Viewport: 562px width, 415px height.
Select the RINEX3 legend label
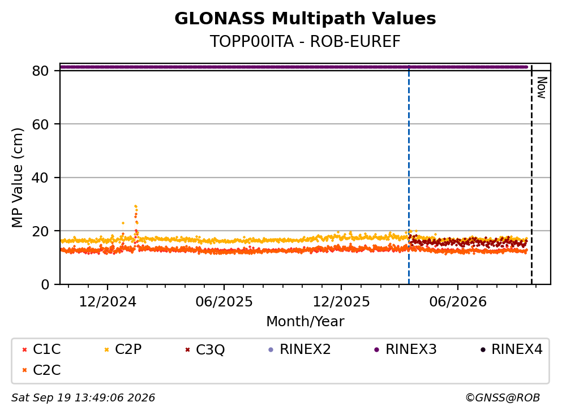411,349
